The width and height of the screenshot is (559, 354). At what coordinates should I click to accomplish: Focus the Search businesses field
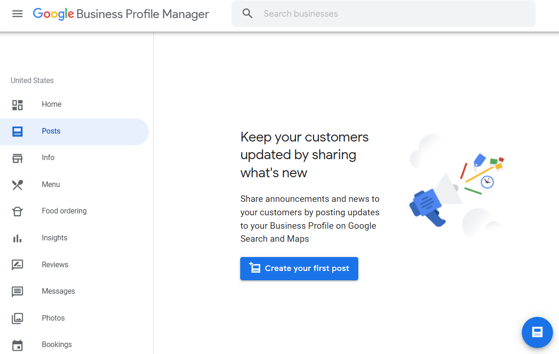pos(383,14)
